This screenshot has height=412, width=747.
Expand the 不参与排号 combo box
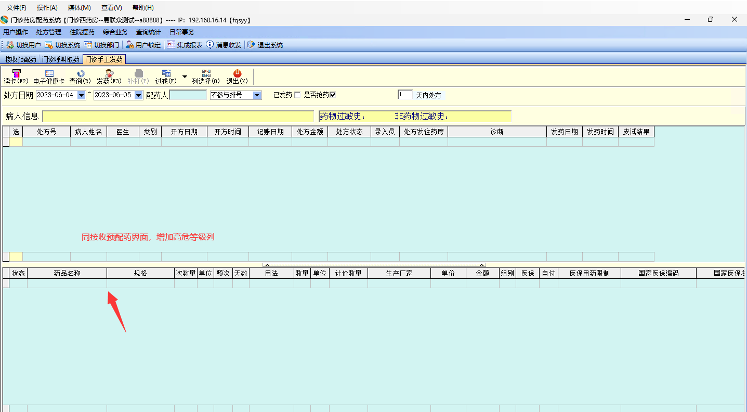coord(257,95)
